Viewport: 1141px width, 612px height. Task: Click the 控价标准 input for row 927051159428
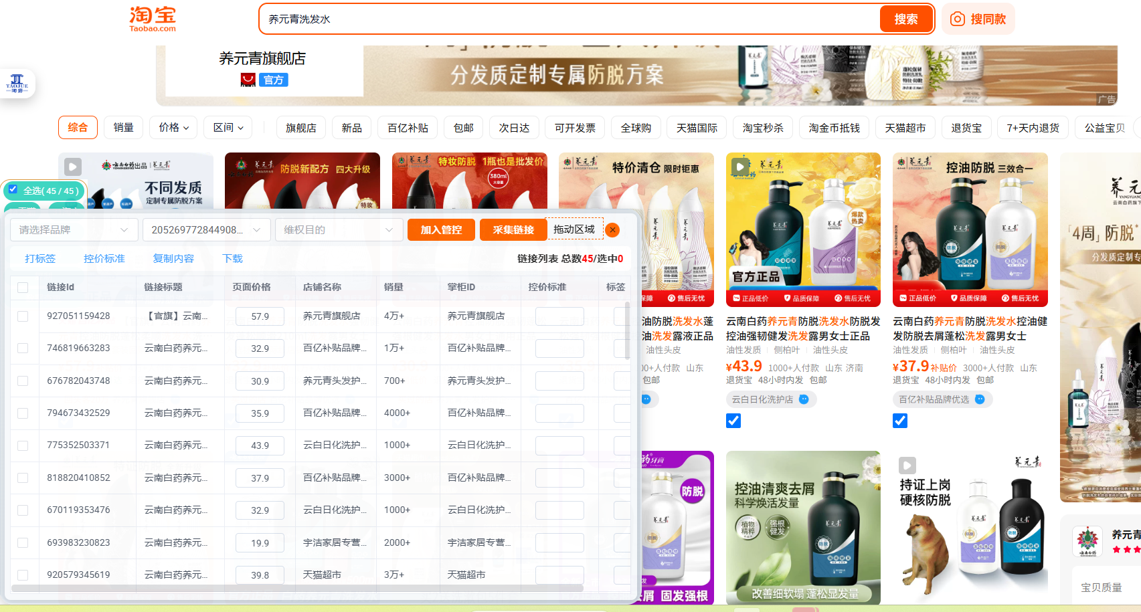coord(559,316)
